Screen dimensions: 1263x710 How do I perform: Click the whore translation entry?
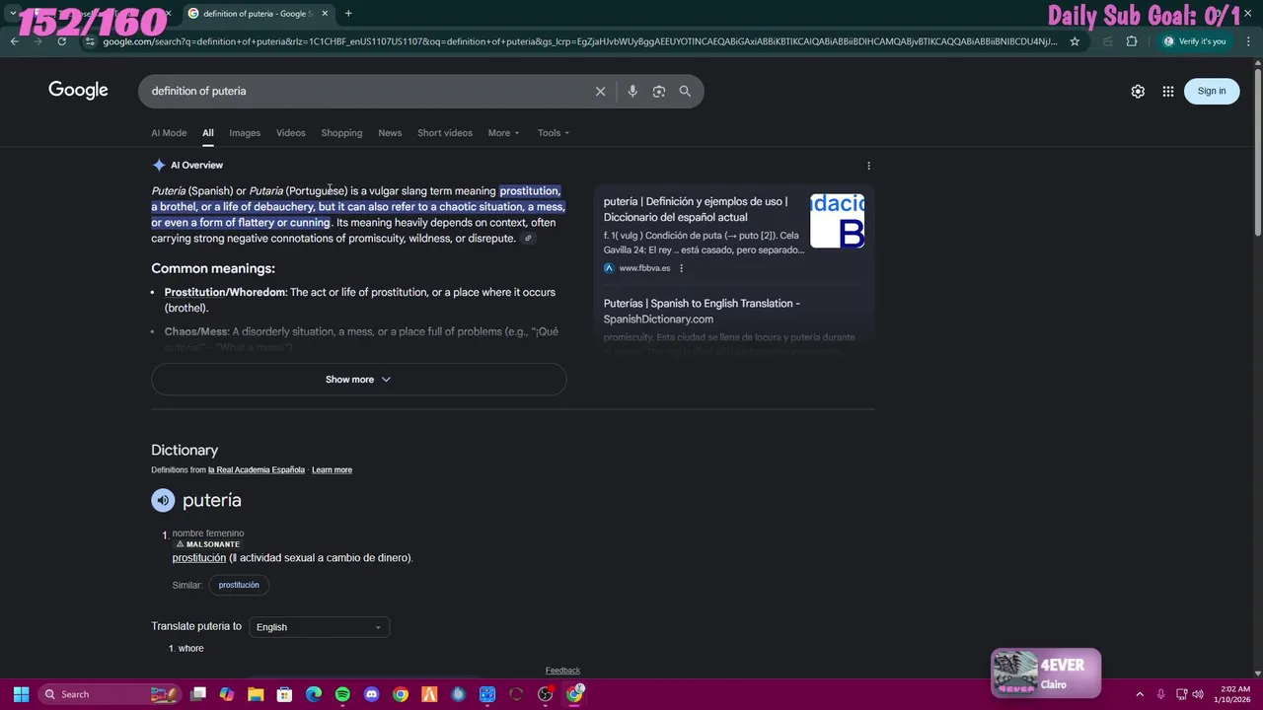(190, 648)
